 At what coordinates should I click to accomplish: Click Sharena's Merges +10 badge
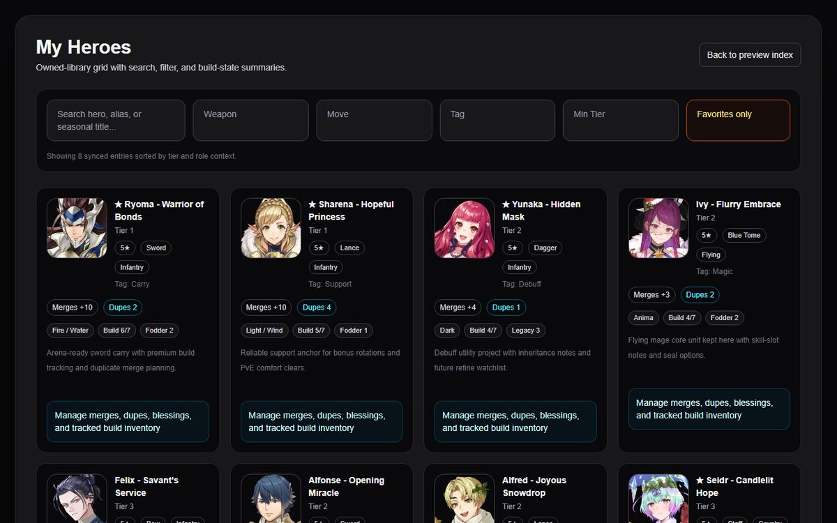266,308
